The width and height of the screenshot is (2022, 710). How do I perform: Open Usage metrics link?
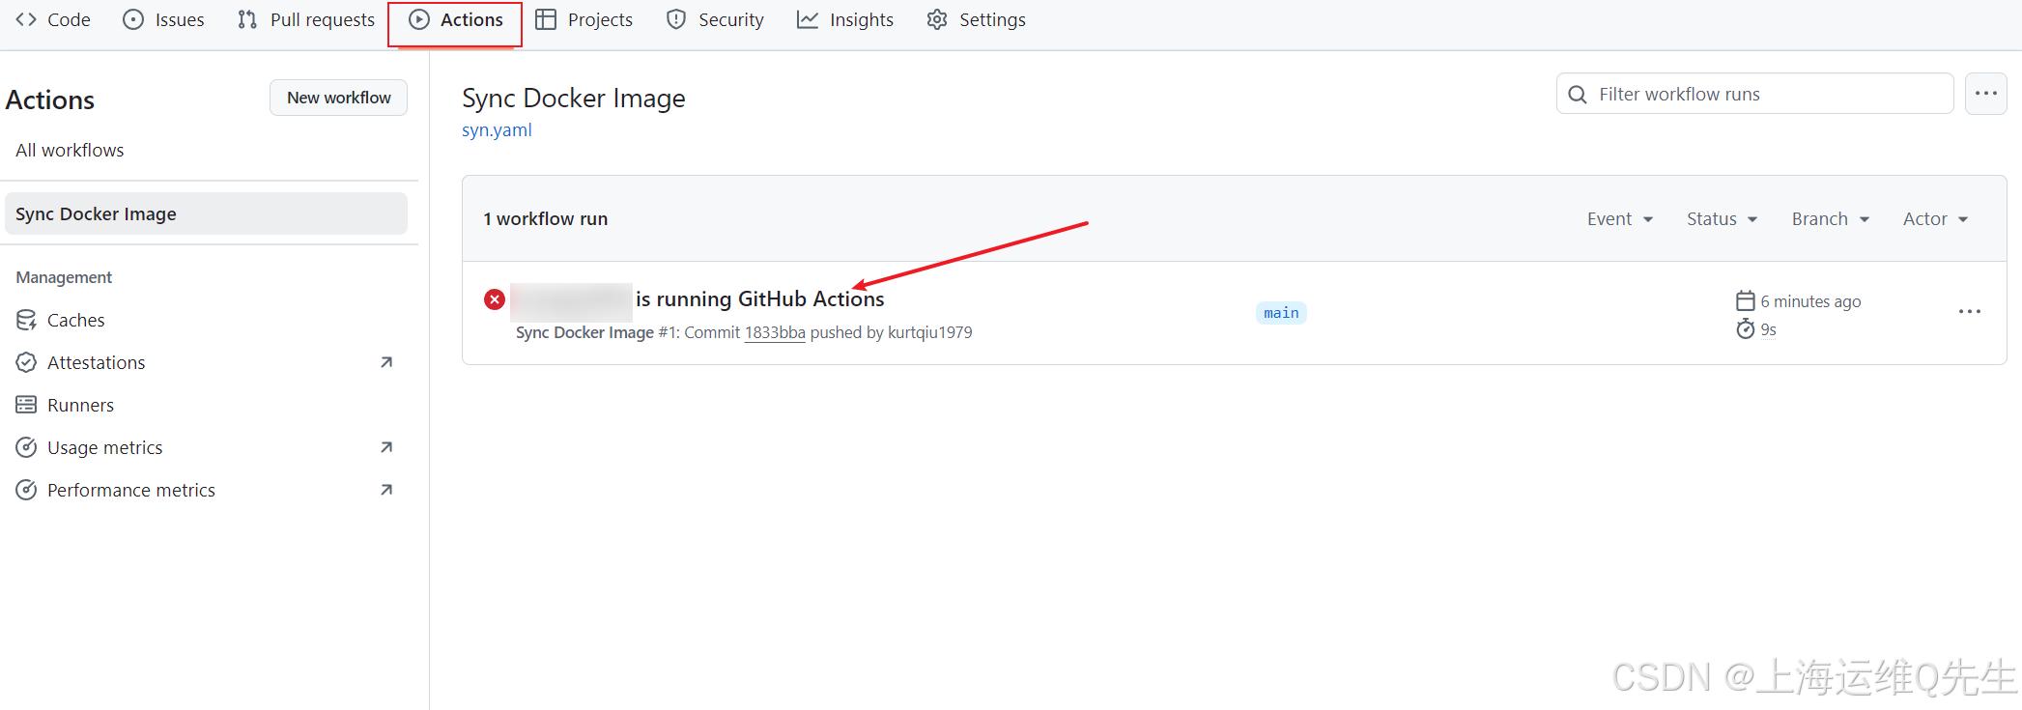point(104,447)
